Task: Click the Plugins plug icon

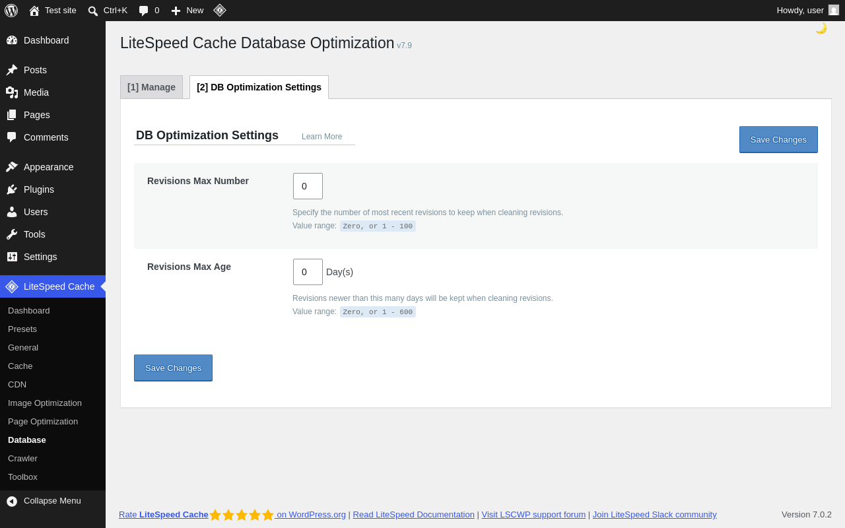Action: point(12,189)
